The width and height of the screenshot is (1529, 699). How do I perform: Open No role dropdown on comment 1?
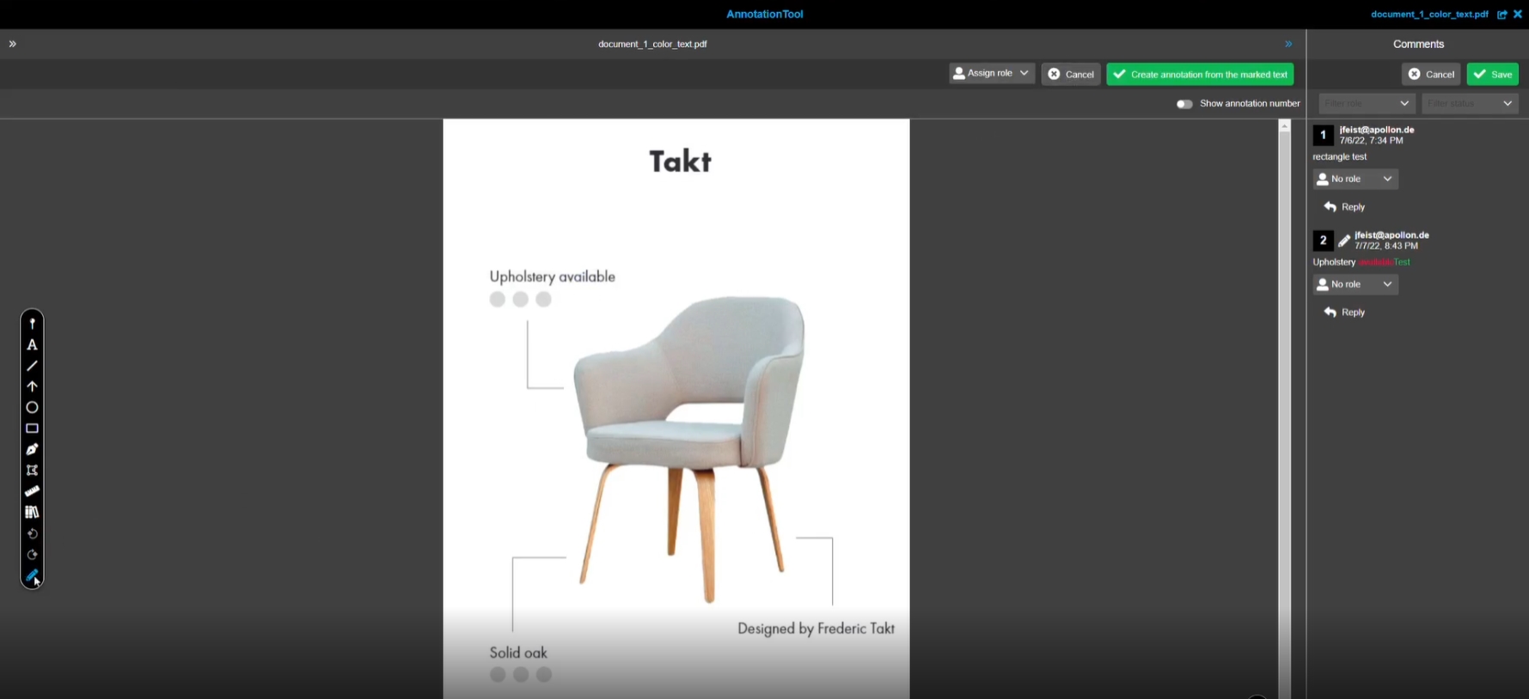[x=1355, y=179]
